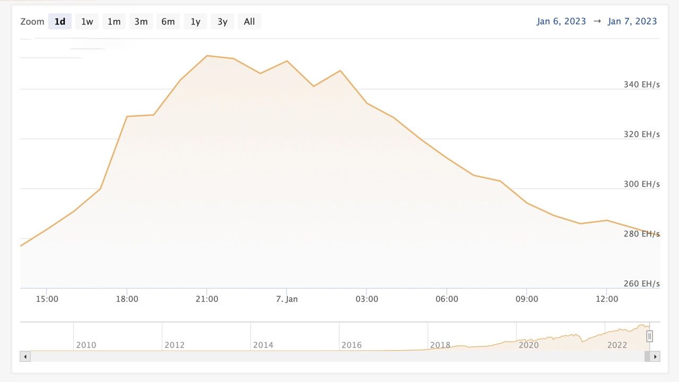
Task: Show All historical data
Action: pyautogui.click(x=249, y=22)
